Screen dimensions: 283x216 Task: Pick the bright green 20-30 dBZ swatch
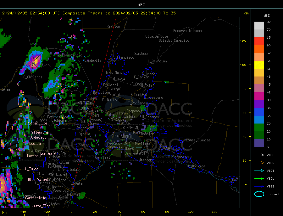coord(259,128)
